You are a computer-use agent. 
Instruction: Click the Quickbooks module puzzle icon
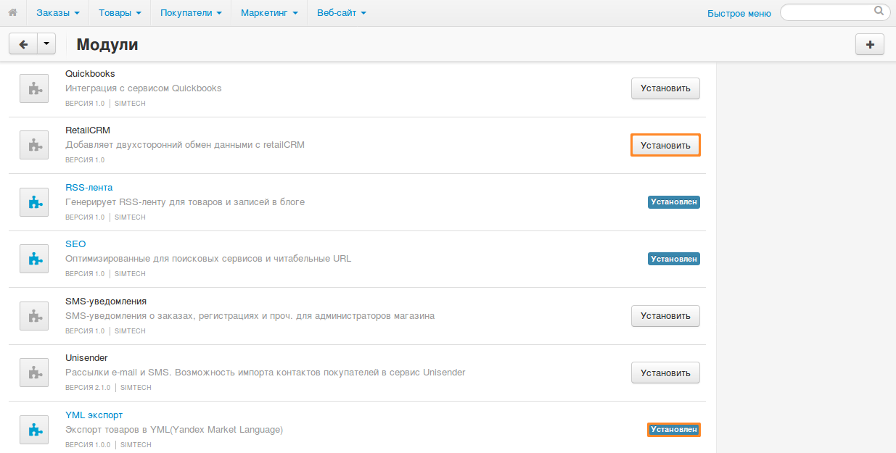[x=34, y=88]
